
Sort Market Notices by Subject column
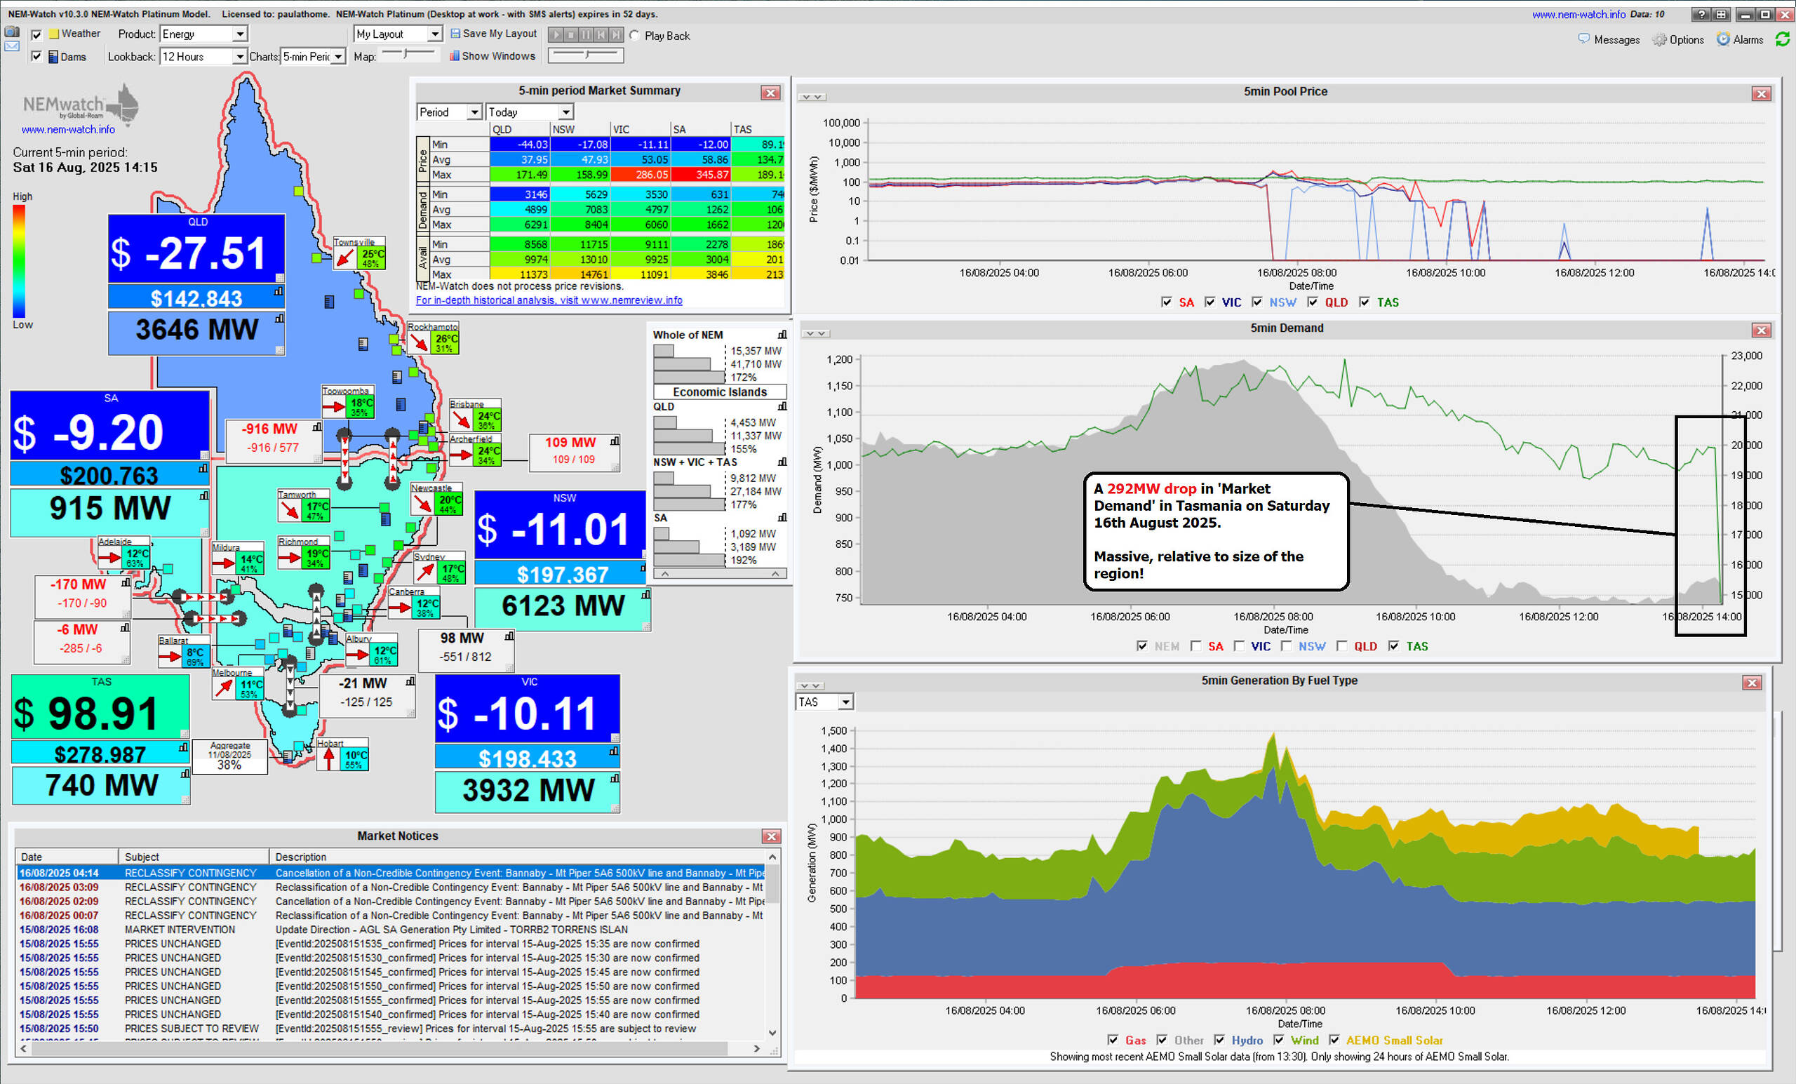[x=193, y=857]
